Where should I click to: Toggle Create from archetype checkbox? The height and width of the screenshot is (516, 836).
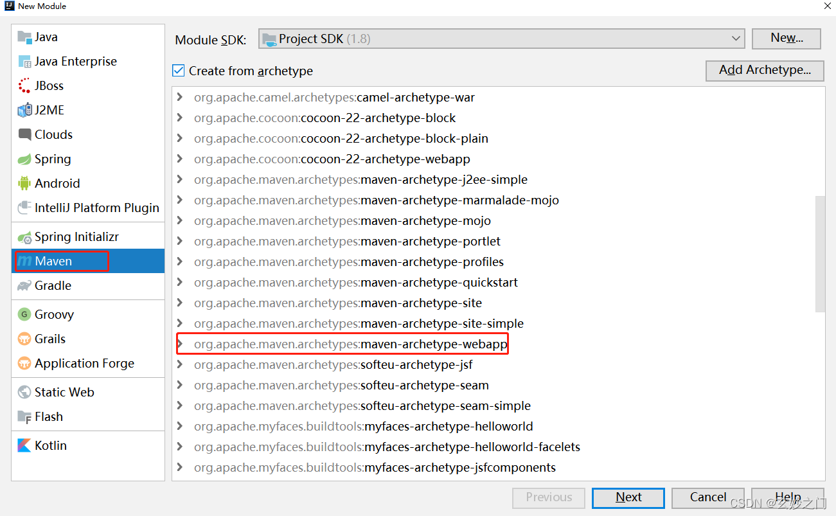click(179, 71)
